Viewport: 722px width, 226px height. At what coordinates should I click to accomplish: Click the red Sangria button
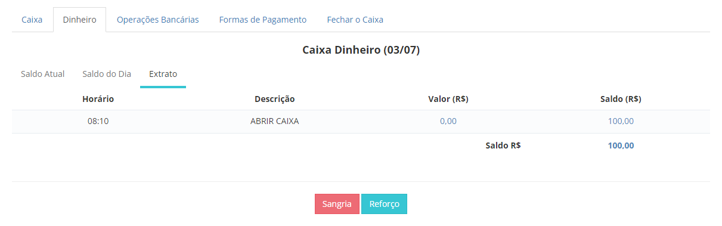[337, 204]
